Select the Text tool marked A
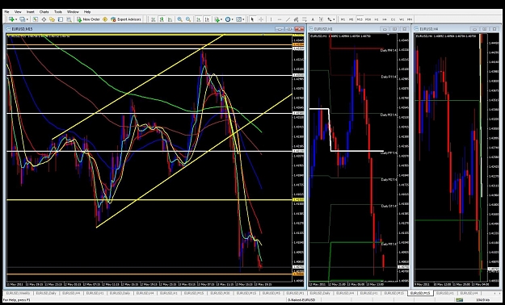The image size is (505, 305). click(313, 19)
